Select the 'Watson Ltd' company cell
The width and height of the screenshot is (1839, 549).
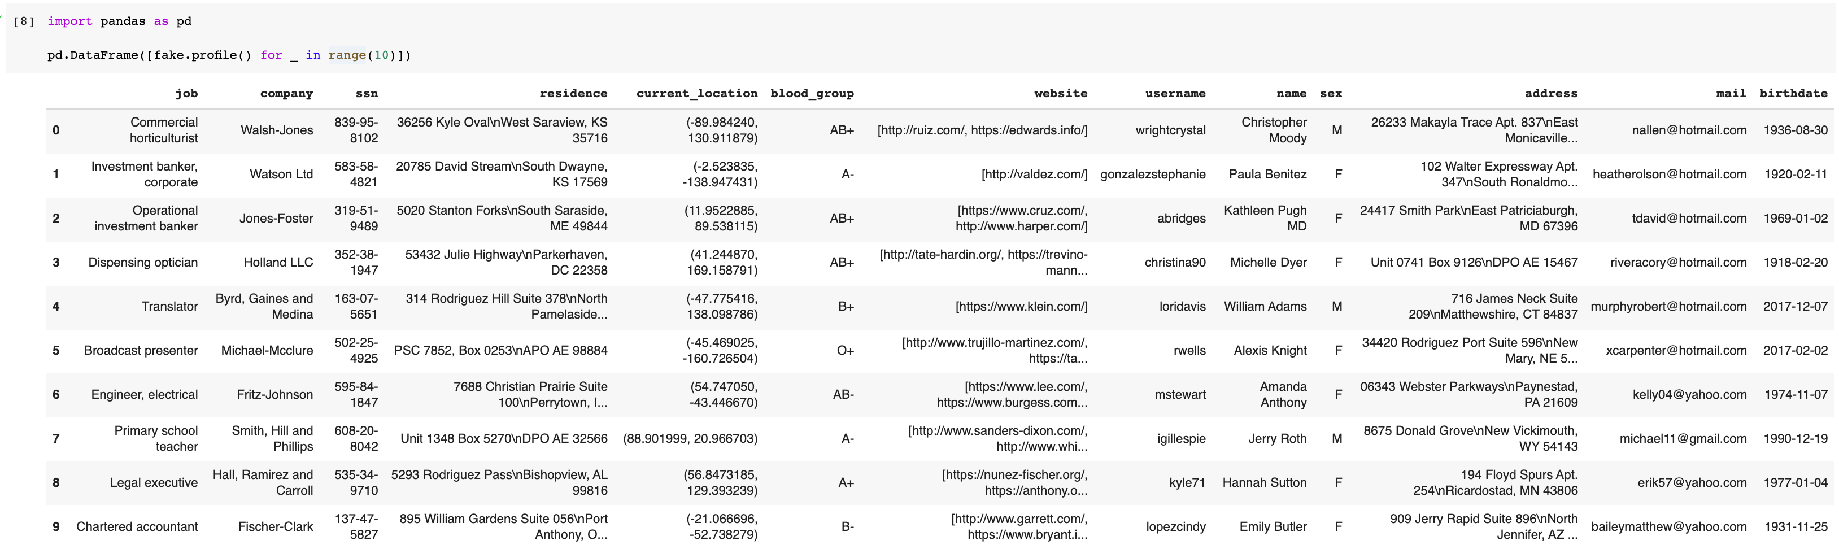tap(281, 174)
